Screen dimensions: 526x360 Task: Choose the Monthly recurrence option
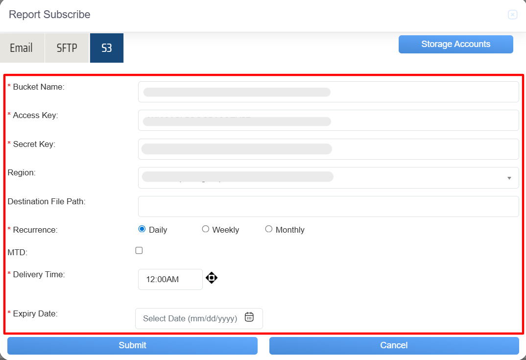point(269,229)
